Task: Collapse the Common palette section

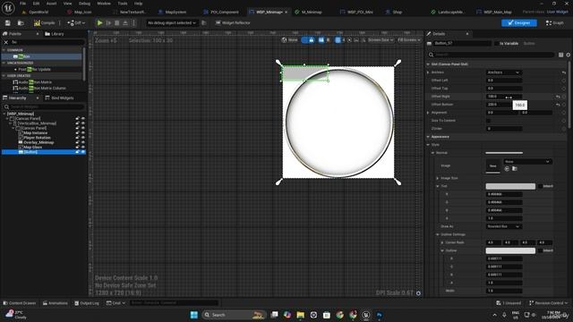Action: [4, 50]
